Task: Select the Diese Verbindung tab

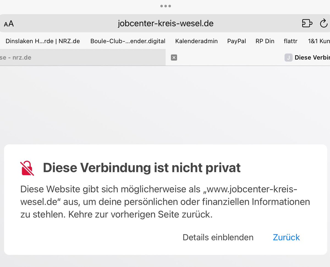Action: coord(248,57)
